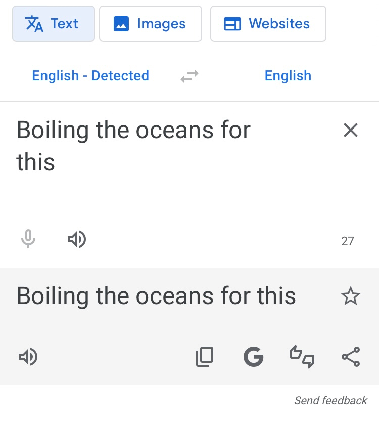Swap source and target languages
Screen dimensions: 379x427
pyautogui.click(x=189, y=76)
